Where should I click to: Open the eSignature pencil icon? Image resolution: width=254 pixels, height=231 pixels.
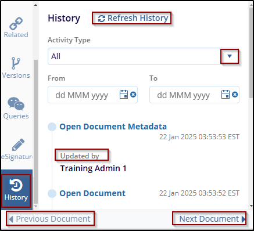point(18,145)
